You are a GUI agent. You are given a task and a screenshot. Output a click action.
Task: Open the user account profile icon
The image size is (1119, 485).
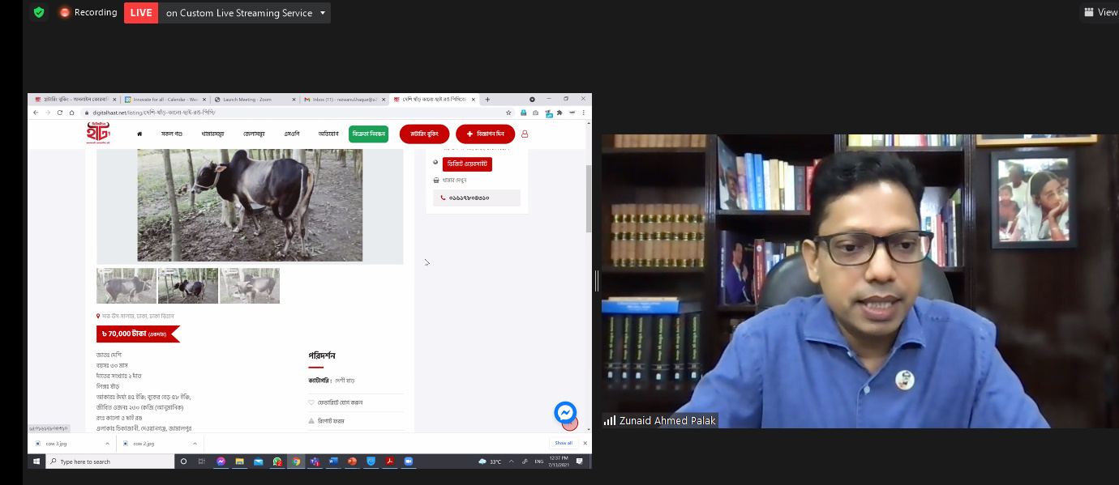tap(525, 134)
